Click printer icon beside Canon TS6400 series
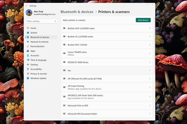The image size is (187, 124). point(64,53)
